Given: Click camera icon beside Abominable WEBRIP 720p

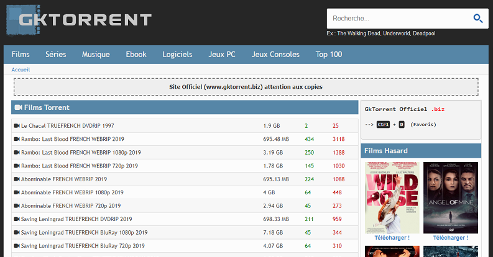Looking at the screenshot, I should point(17,205).
